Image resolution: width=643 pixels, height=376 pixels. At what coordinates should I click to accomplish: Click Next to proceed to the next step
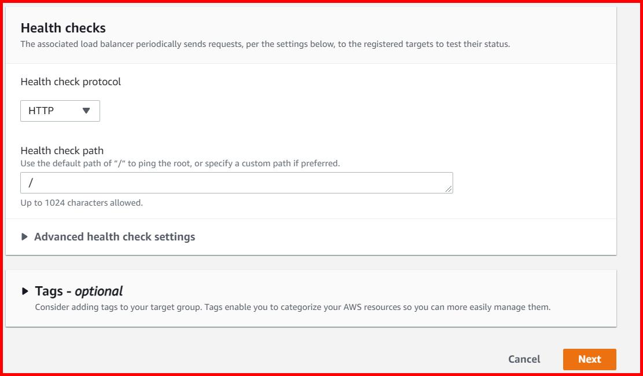pos(590,359)
